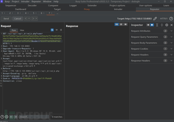174x122 pixels.
Task: Go to previous search match arrow
Action: tap(11, 117)
